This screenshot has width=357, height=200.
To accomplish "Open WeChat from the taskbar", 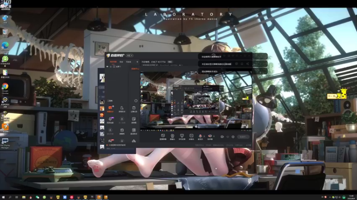I will click(37, 197).
